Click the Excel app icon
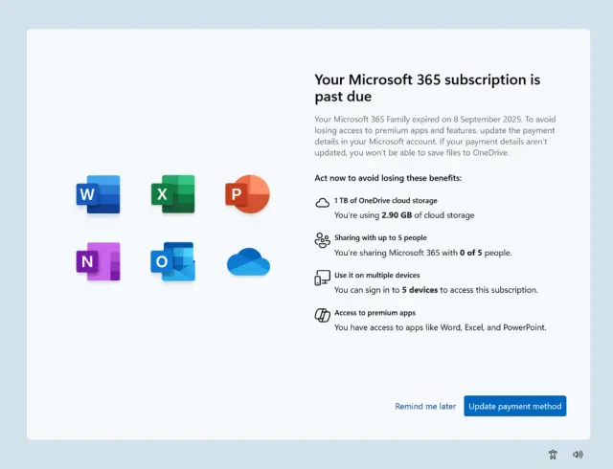 pos(172,194)
